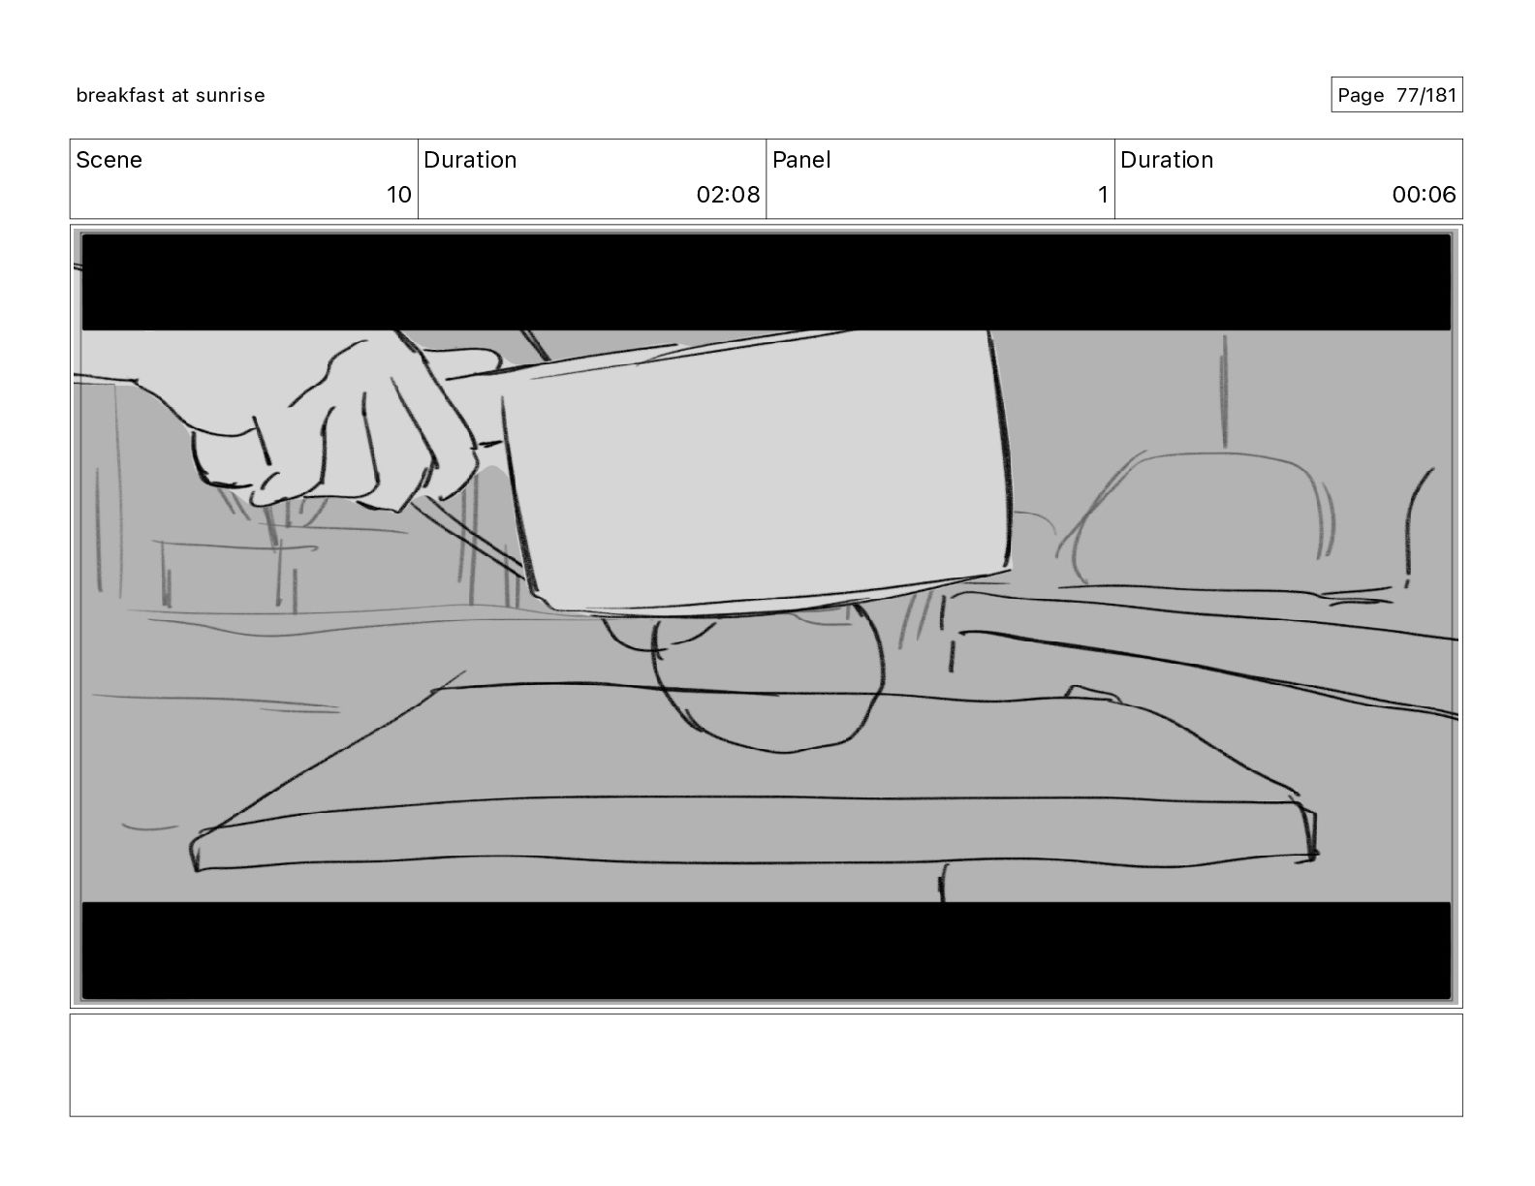Click the hand holding the knife
This screenshot has height=1186, width=1535.
[329, 421]
